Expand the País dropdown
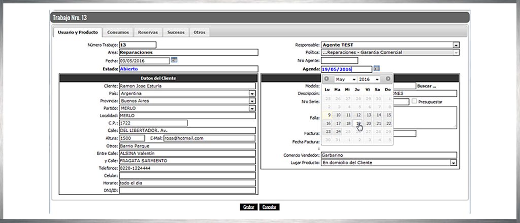 click(252, 94)
